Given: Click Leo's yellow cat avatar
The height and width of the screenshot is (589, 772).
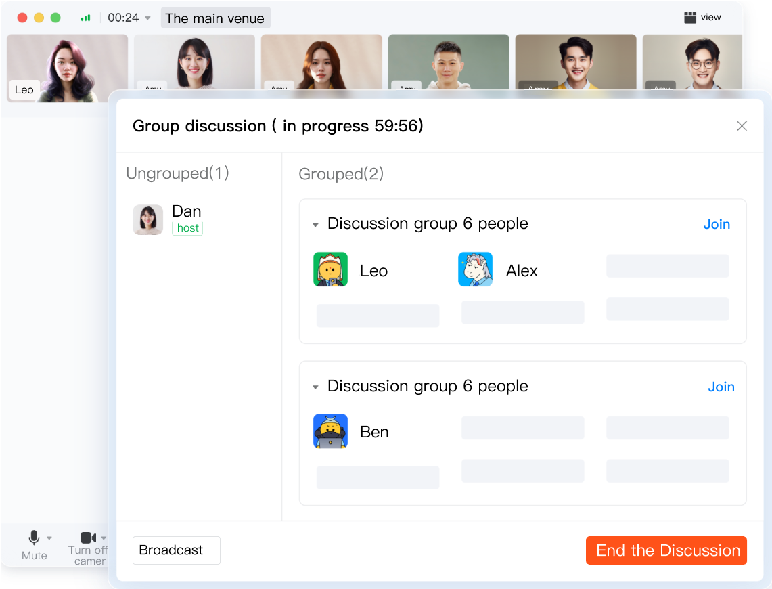Looking at the screenshot, I should click(330, 269).
